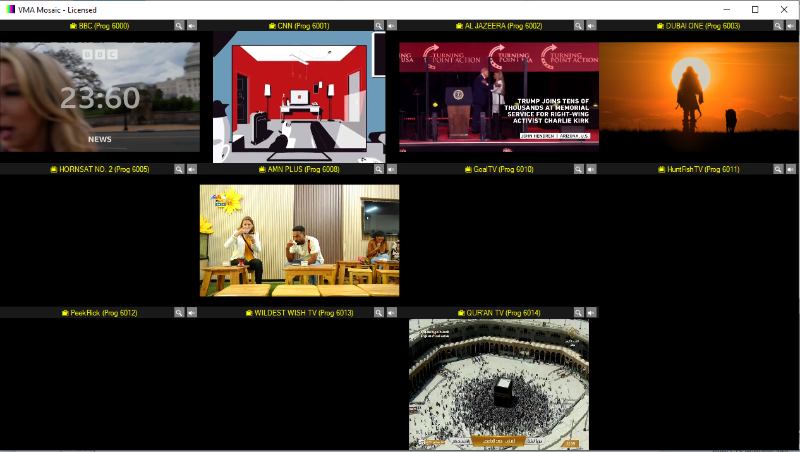Select the QUR'AN TV (Prog 6014) title label
The width and height of the screenshot is (800, 452).
pos(504,313)
